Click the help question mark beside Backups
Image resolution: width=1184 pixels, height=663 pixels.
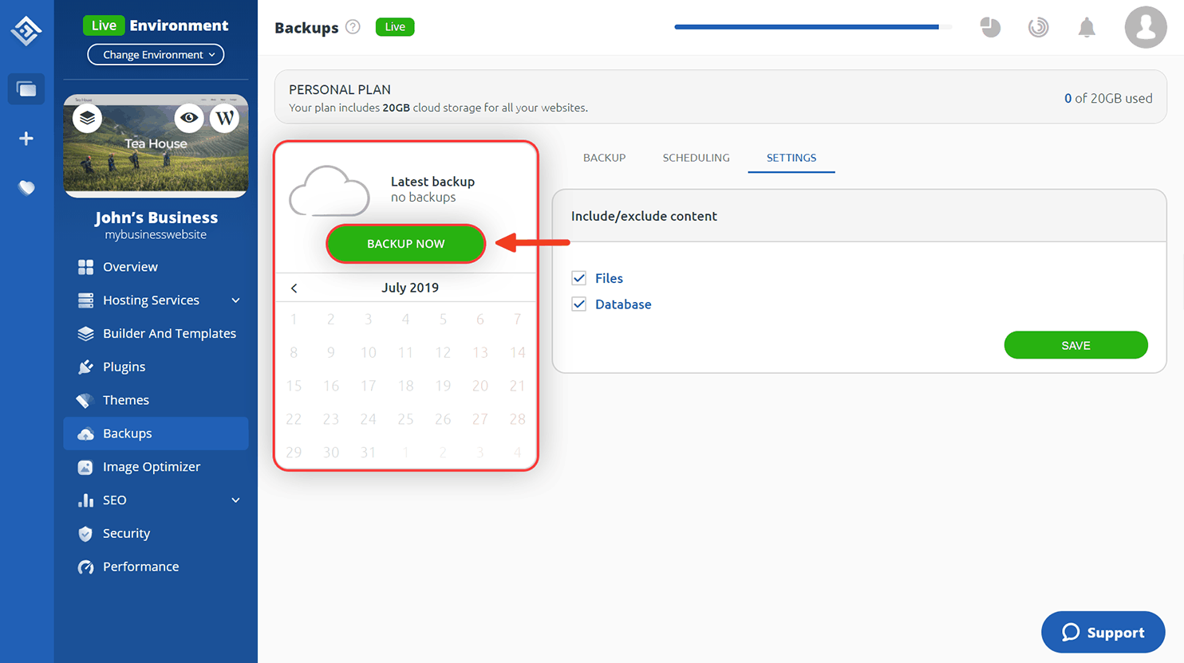(353, 27)
